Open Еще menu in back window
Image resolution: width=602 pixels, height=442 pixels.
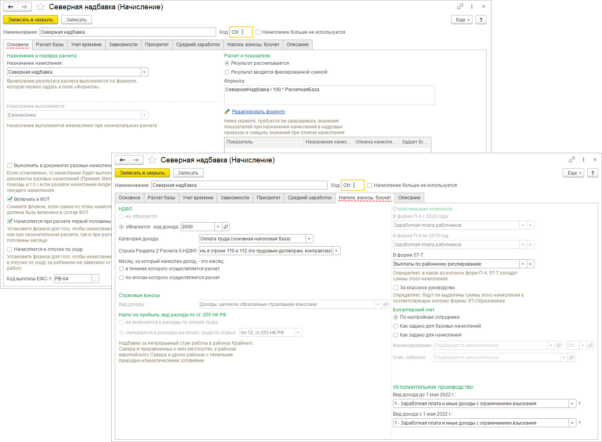click(x=462, y=20)
